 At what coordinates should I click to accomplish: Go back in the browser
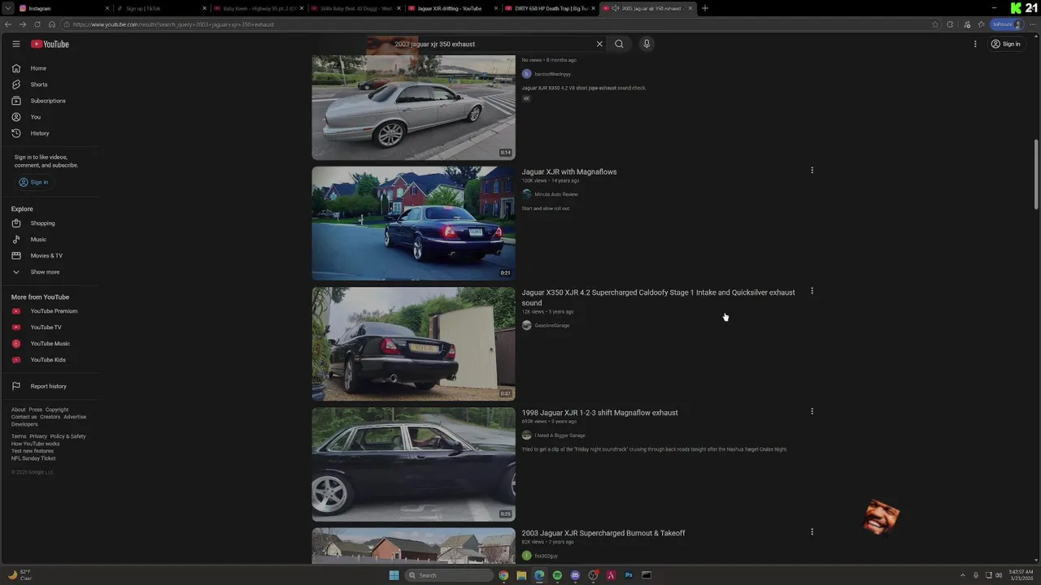coord(9,24)
